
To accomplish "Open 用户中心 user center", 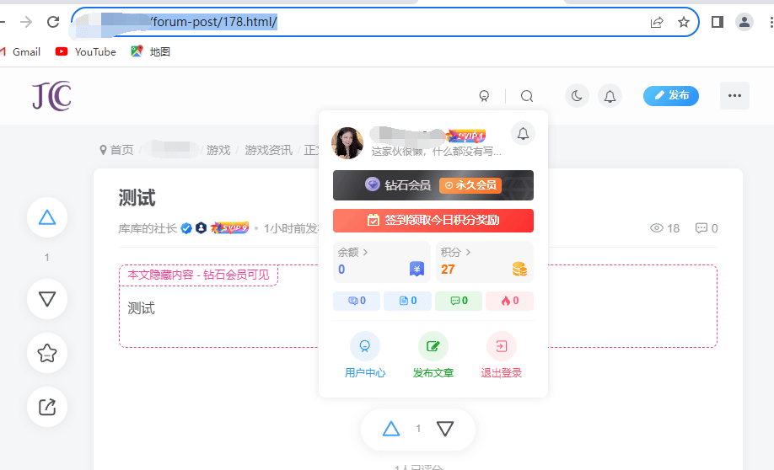I will coord(365,355).
